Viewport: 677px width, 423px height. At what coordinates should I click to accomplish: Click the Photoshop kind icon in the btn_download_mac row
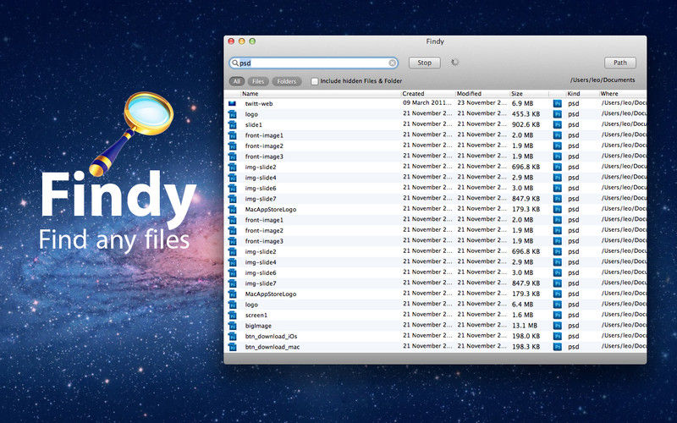558,347
